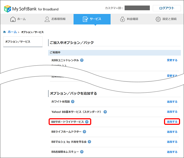Click the Yahoo! BB基本サービス(スタンダード) label
This screenshot has height=158, width=184.
click(76, 112)
